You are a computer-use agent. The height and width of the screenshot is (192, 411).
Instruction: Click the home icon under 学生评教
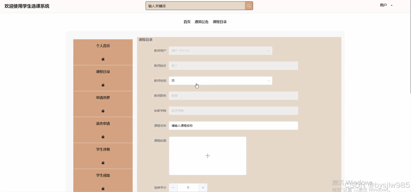pos(103,163)
